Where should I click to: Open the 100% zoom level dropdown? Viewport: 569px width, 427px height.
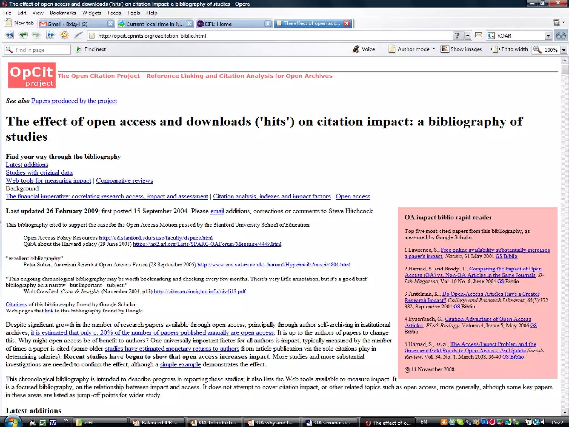pos(564,50)
